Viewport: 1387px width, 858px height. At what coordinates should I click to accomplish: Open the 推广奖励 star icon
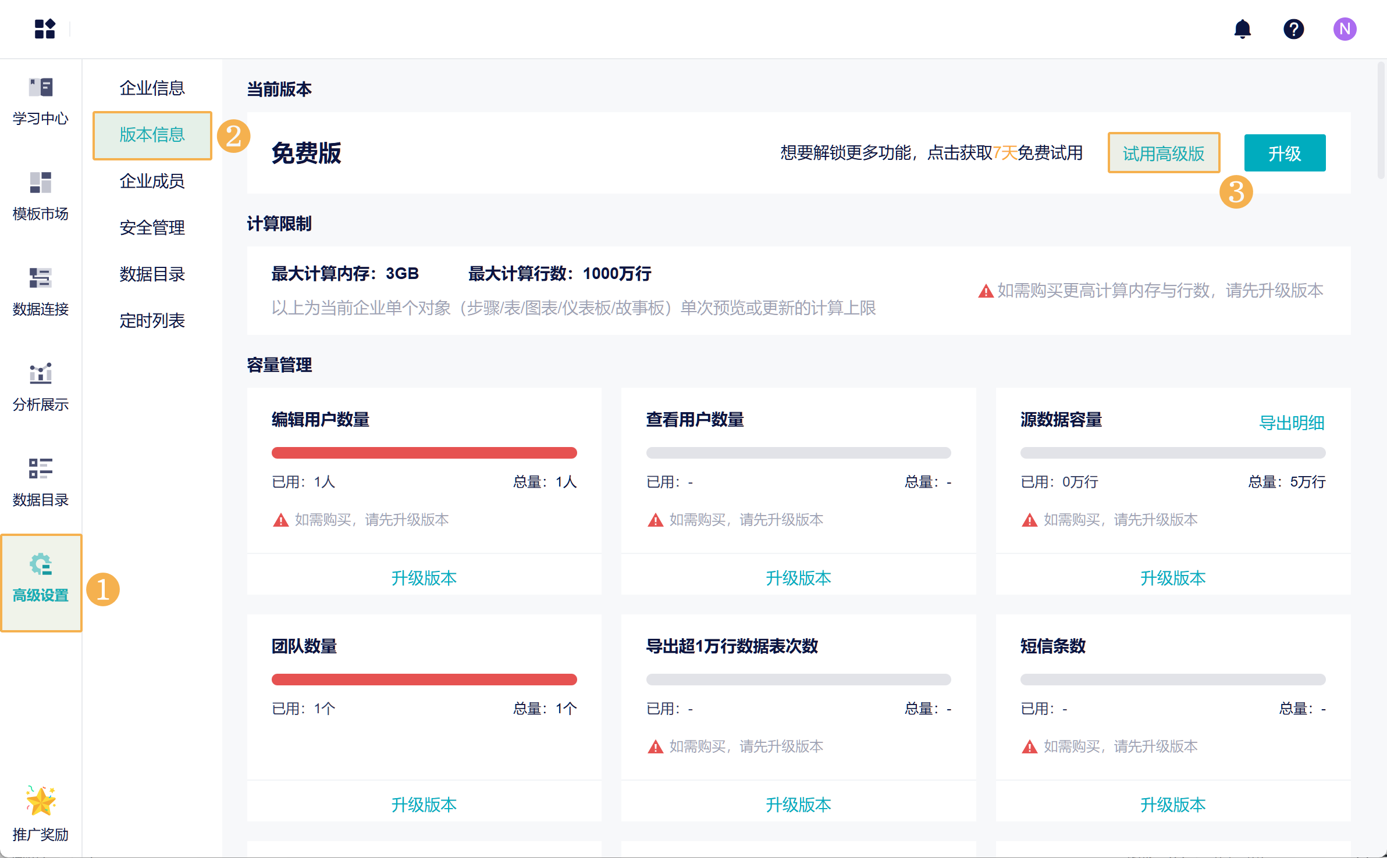click(x=41, y=802)
